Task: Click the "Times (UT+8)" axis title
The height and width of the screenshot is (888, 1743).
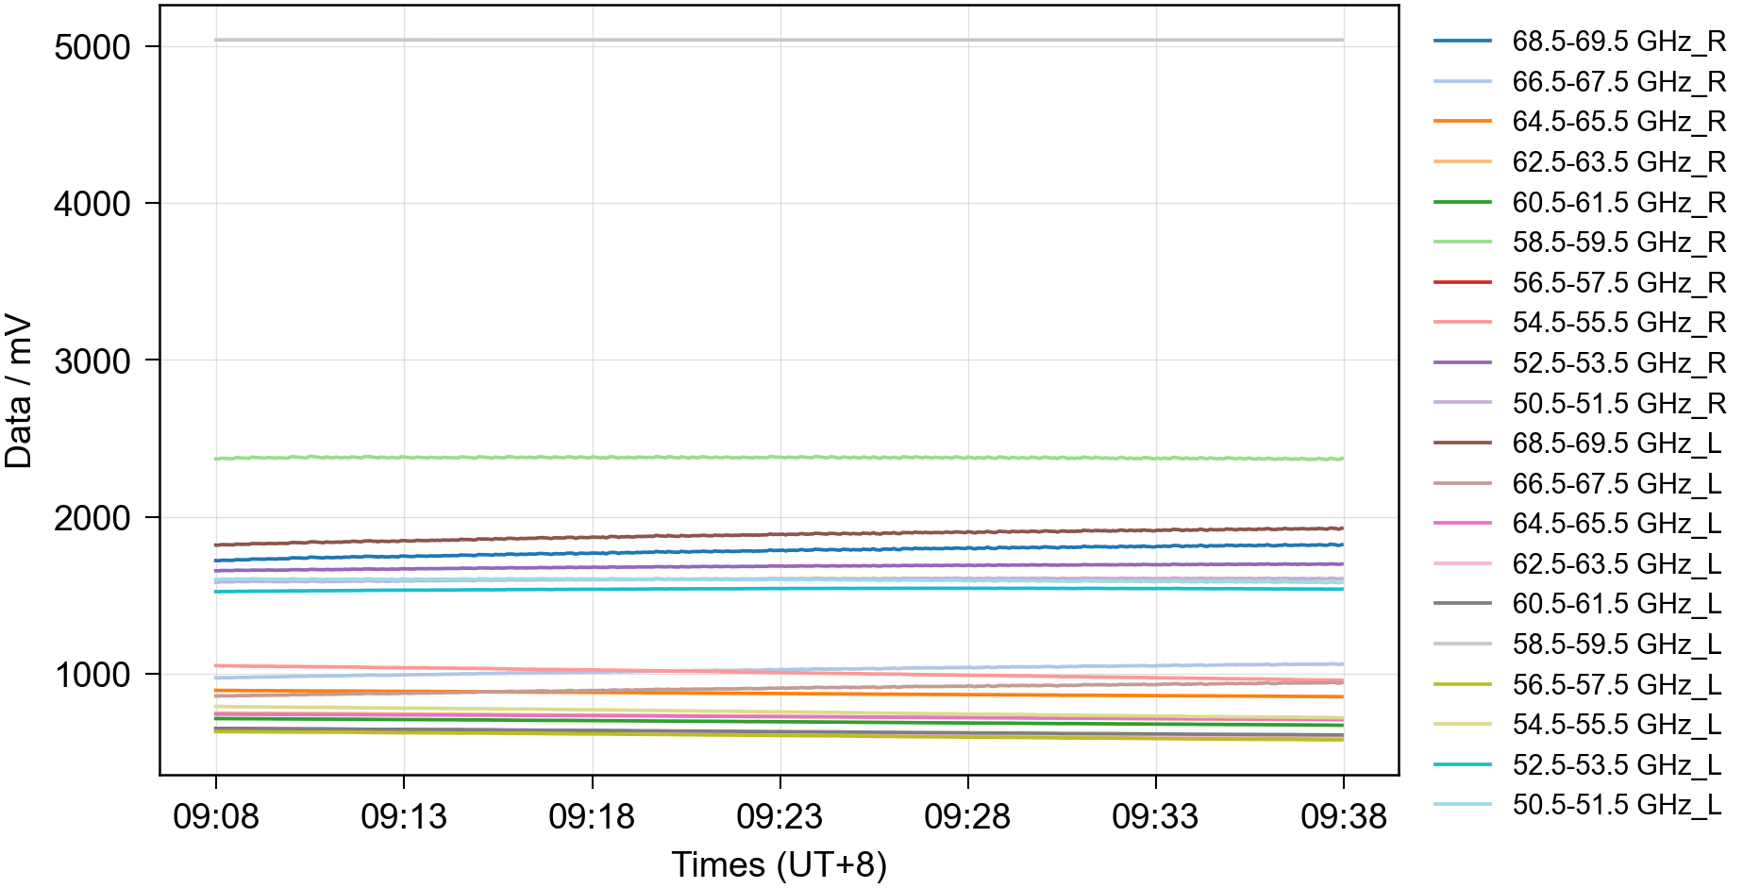Action: (779, 864)
